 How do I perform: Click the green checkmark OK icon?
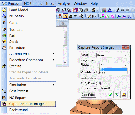tap(110, 95)
